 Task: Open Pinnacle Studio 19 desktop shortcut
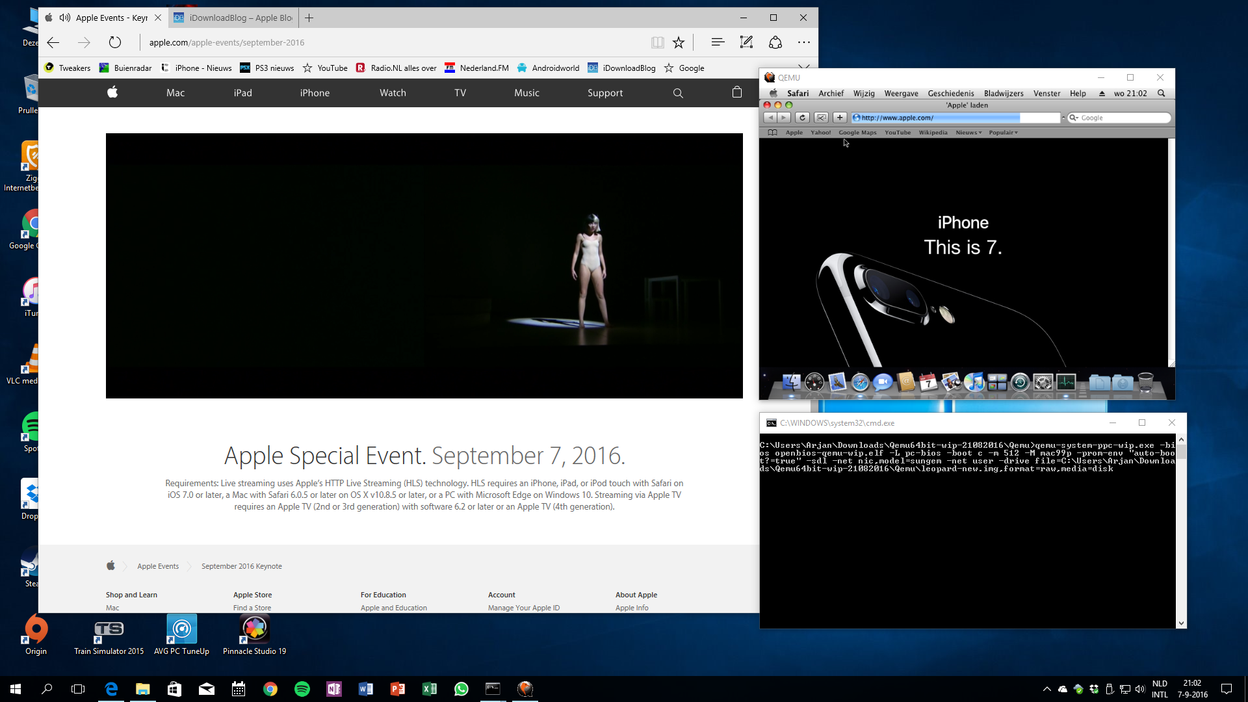coord(255,636)
